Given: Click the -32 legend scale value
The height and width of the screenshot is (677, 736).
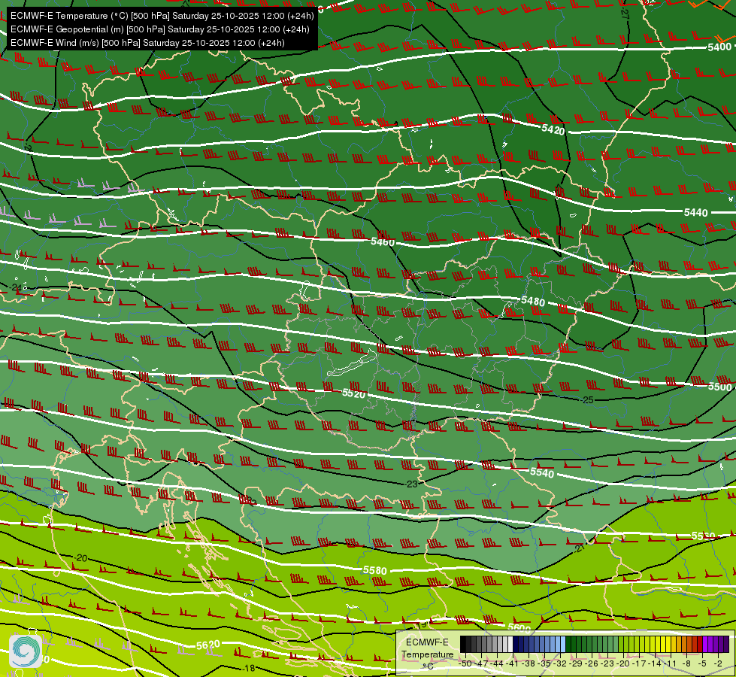Looking at the screenshot, I should (x=560, y=663).
